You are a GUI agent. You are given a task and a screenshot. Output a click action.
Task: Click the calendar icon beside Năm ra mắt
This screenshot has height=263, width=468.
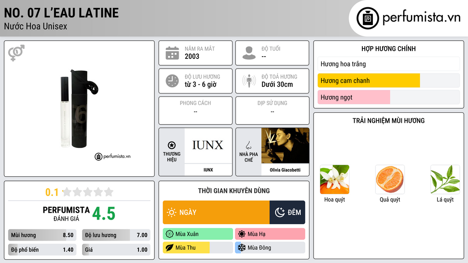coord(172,53)
